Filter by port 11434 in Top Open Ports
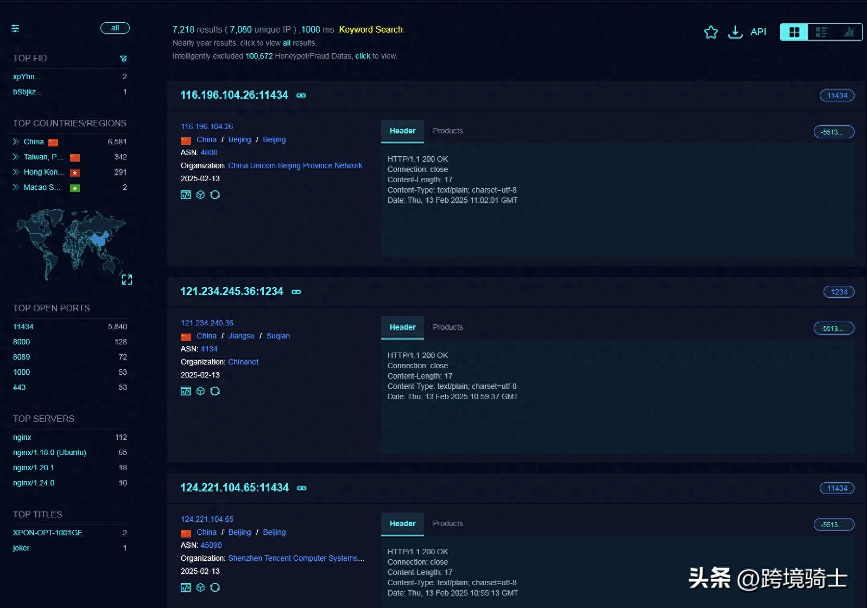Image resolution: width=867 pixels, height=608 pixels. [23, 327]
